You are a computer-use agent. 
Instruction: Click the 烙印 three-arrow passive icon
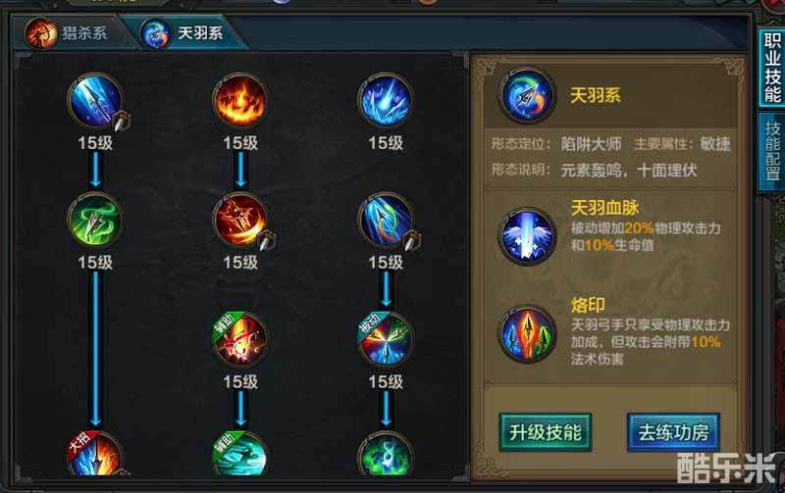tap(527, 334)
